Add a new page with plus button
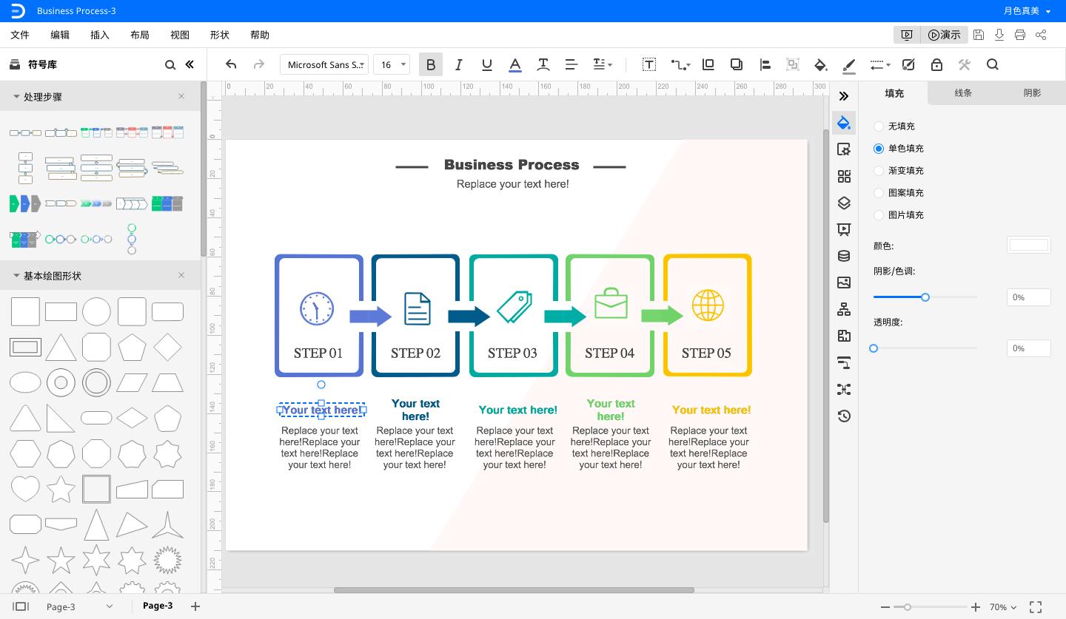1066x619 pixels. coord(195,606)
